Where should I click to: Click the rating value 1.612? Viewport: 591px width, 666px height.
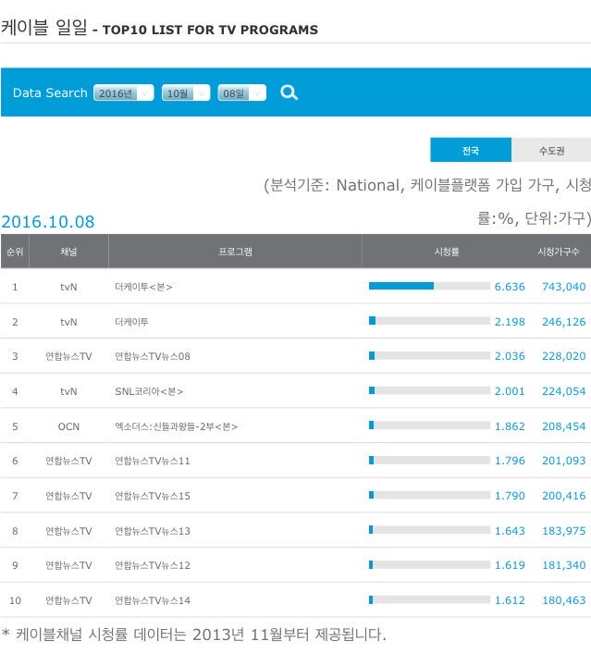(510, 600)
